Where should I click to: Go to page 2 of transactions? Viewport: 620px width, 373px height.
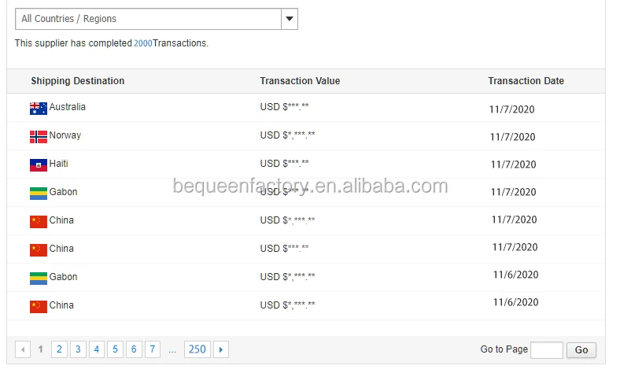(x=59, y=349)
